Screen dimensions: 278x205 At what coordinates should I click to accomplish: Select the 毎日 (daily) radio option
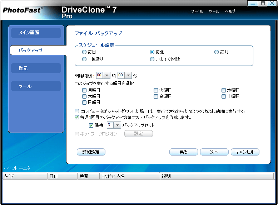coord(84,52)
